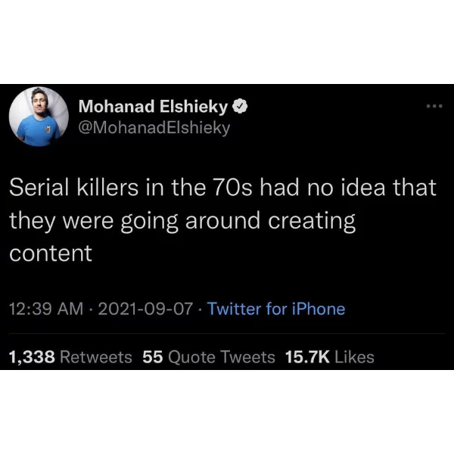The image size is (454, 454).
Task: Click the 15.7K like count number
Action: point(307,356)
